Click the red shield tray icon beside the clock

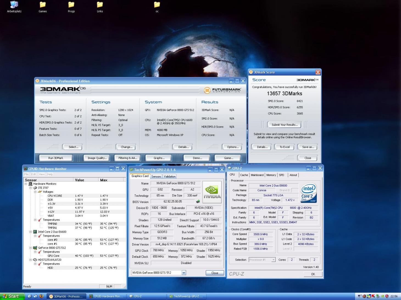(x=387, y=296)
